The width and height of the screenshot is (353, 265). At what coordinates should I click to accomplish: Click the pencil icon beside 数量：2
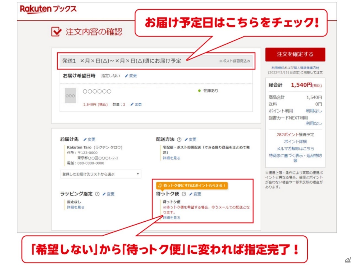pyautogui.click(x=132, y=104)
